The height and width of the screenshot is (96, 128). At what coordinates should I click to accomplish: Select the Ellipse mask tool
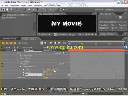29,9
